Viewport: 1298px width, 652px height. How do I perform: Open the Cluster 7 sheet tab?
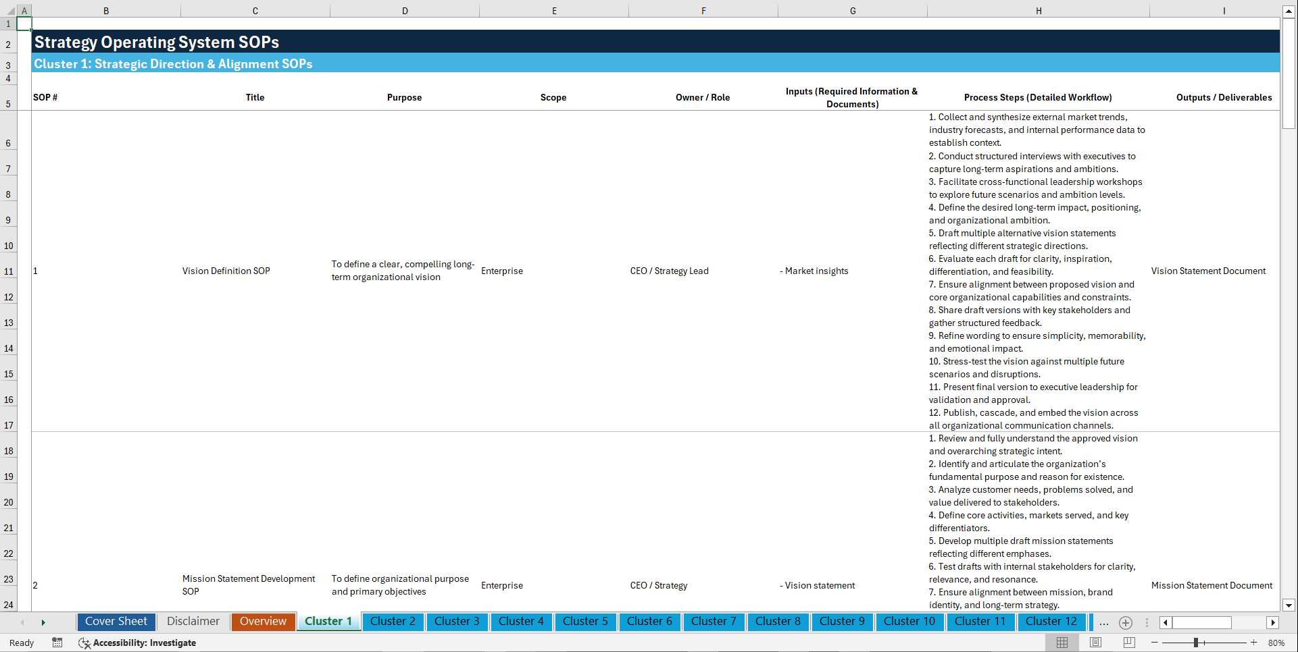pyautogui.click(x=714, y=622)
